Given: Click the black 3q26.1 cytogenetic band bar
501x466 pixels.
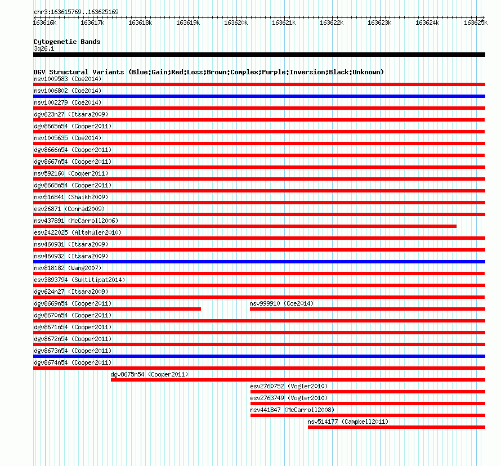Looking at the screenshot, I should [x=259, y=55].
